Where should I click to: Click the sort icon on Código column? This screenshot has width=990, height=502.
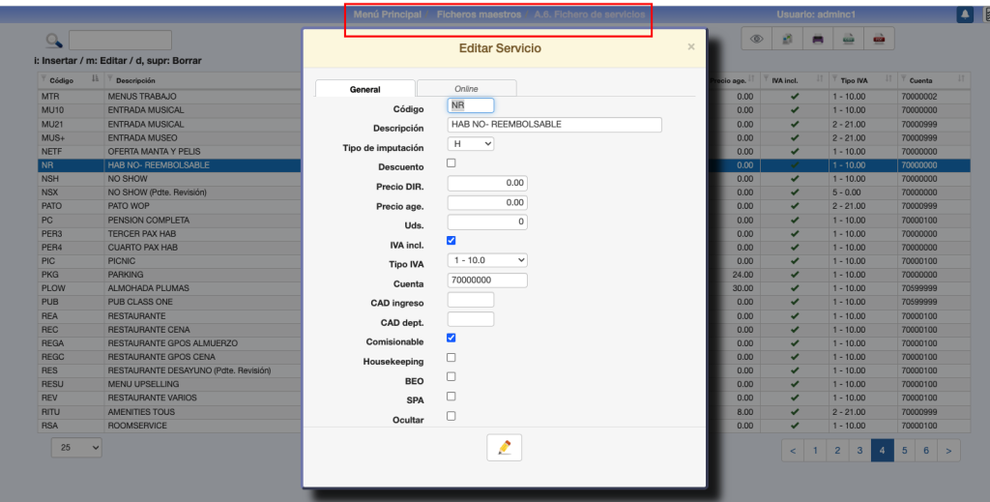pyautogui.click(x=95, y=79)
